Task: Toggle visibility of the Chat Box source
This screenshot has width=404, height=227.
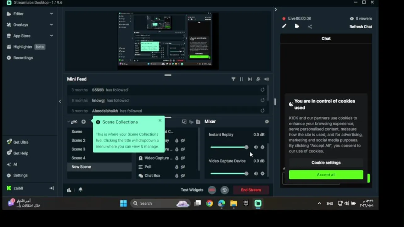Action: 183,176
